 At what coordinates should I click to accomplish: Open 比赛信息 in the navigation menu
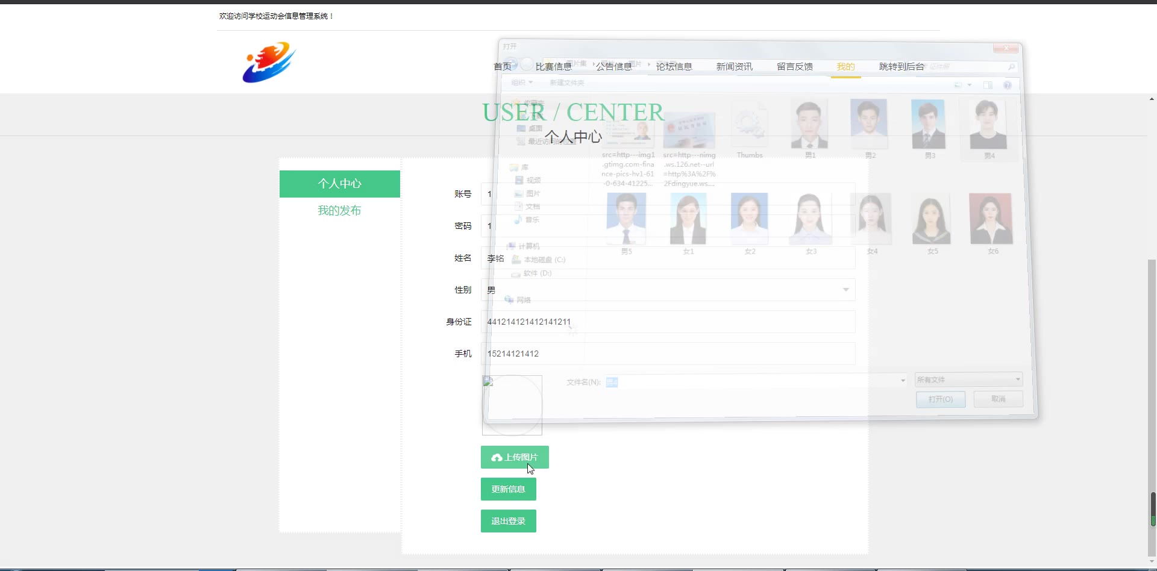[x=554, y=66]
